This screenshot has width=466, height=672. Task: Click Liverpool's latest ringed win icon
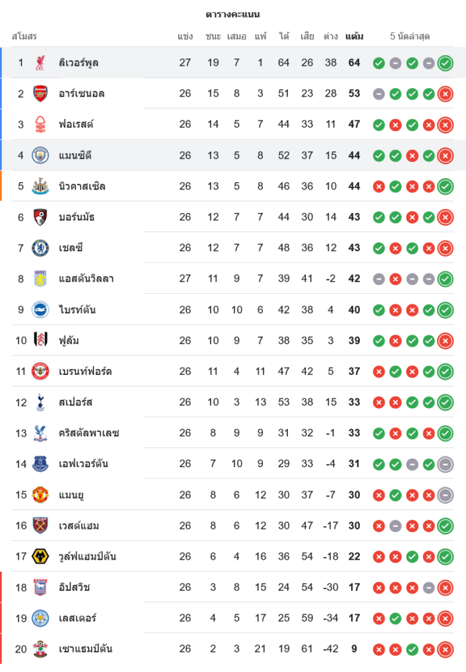444,63
